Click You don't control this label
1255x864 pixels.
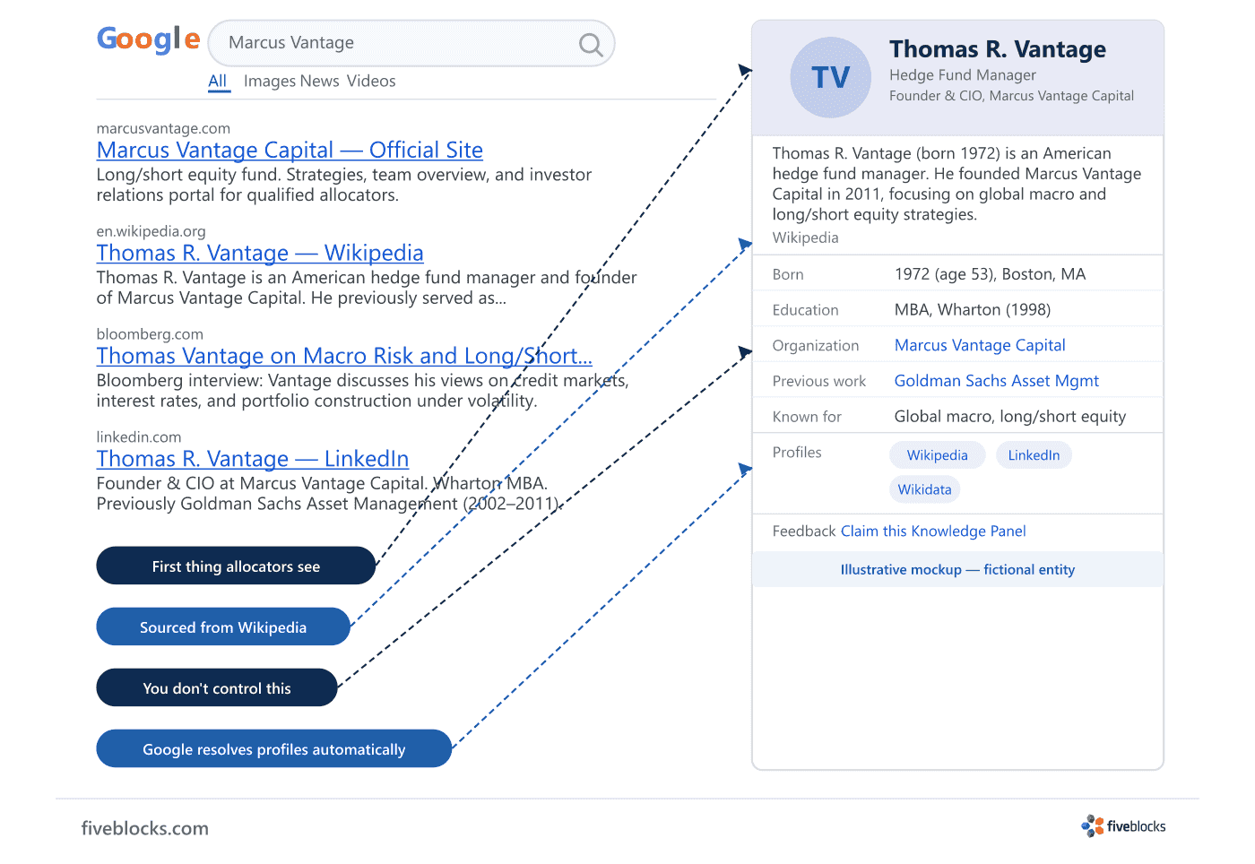[217, 687]
